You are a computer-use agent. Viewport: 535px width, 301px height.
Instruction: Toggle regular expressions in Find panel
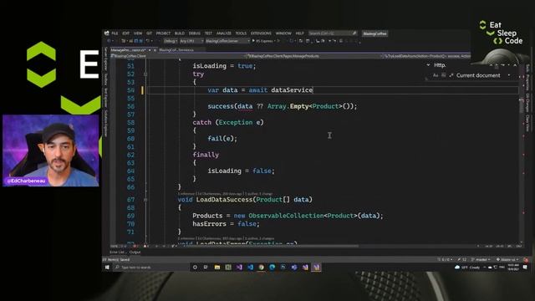coord(451,75)
